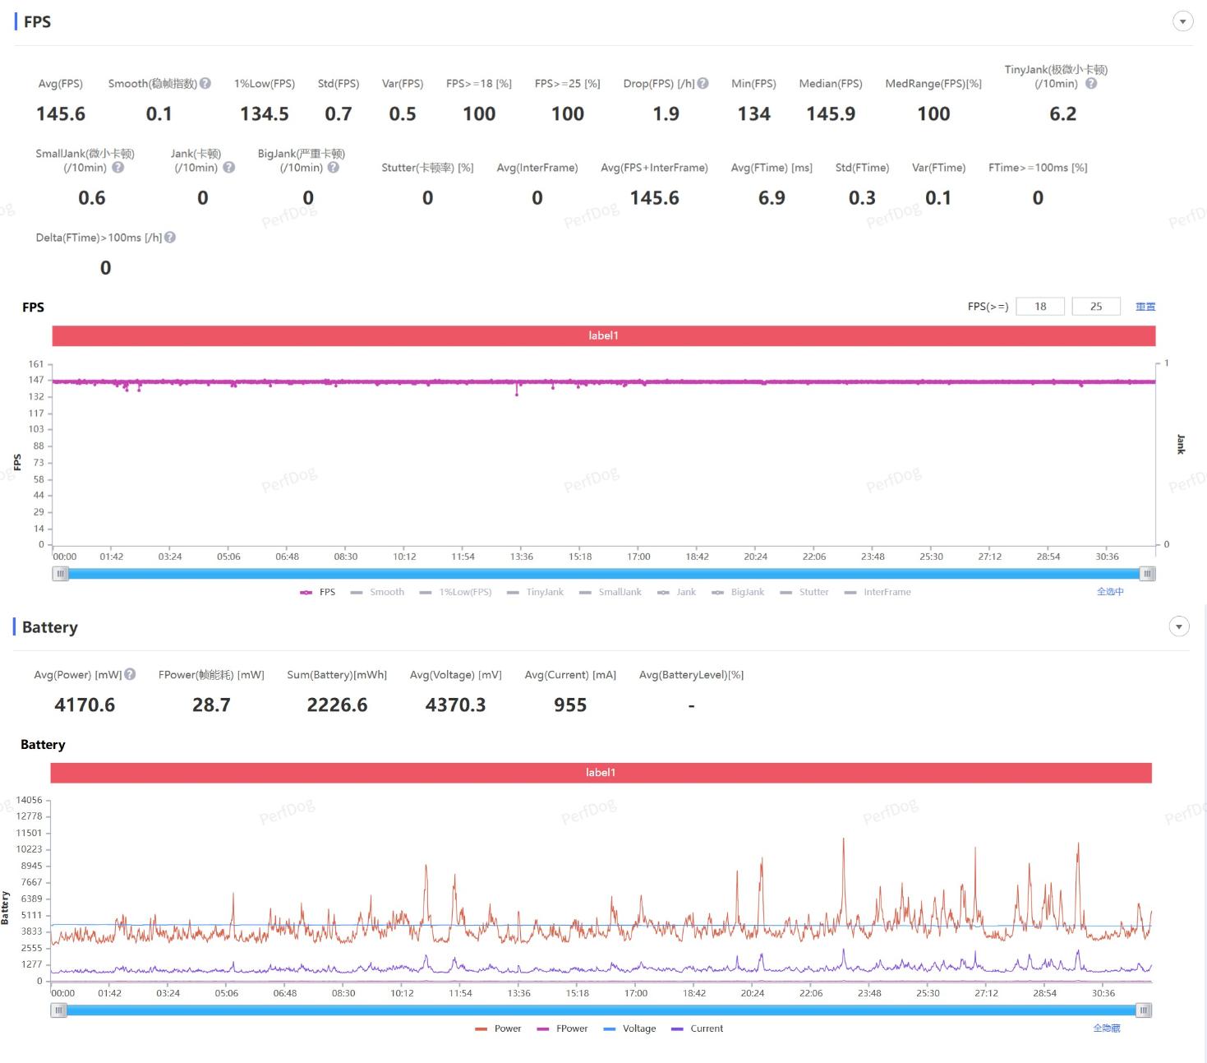The height and width of the screenshot is (1063, 1207).
Task: Click help icon next to Avg(Power) [mW]
Action: pyautogui.click(x=130, y=674)
